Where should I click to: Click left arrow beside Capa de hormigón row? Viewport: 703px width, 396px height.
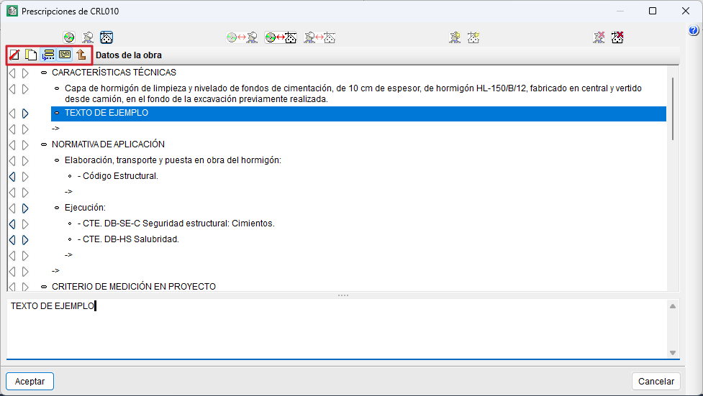(x=12, y=89)
